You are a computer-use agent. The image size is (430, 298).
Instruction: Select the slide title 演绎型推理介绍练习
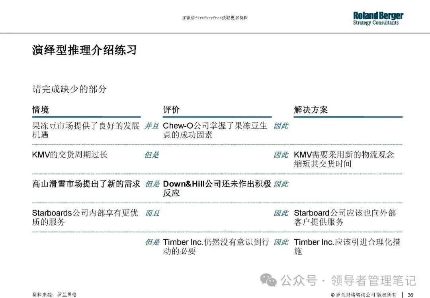(84, 50)
